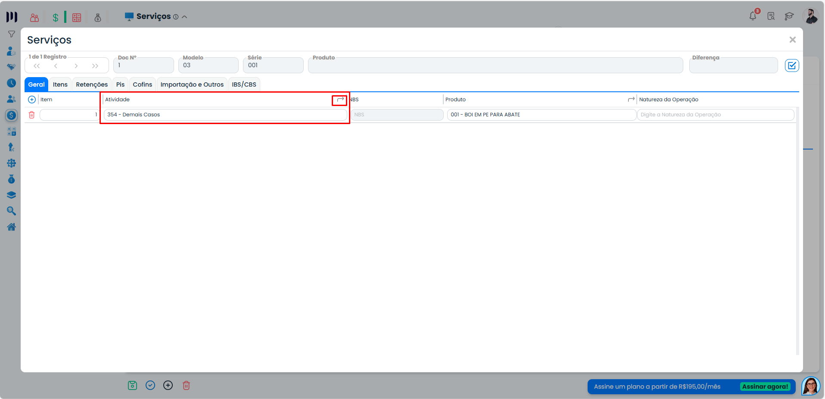Open the support chat avatar
The width and height of the screenshot is (825, 399).
tap(811, 386)
